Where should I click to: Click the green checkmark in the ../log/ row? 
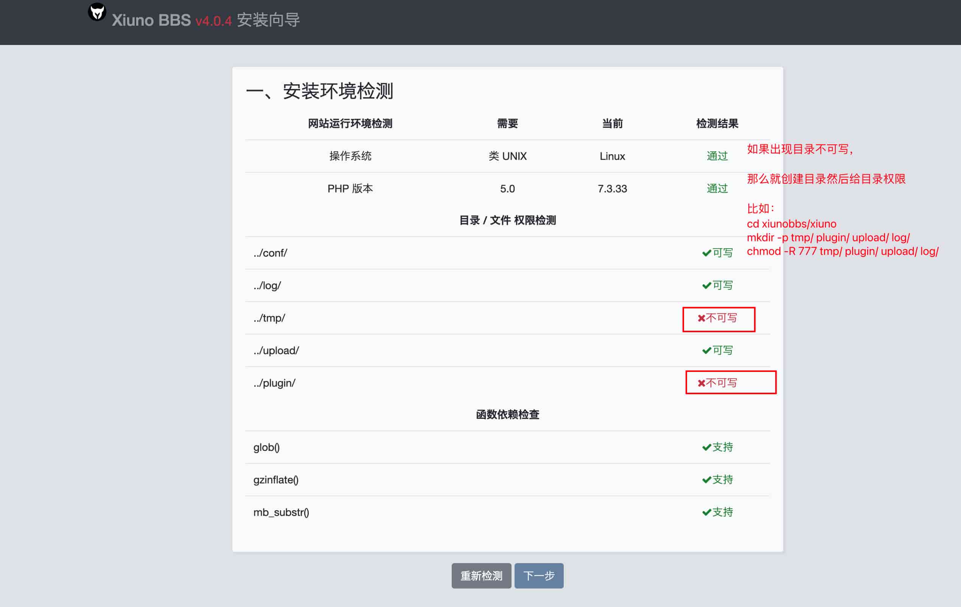706,286
